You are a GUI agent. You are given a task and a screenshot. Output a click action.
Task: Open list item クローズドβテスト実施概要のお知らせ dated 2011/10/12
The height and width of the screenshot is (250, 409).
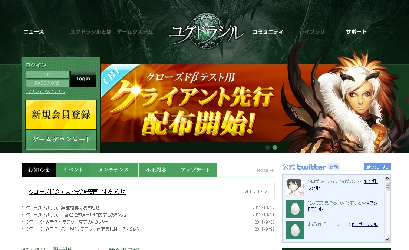pyautogui.click(x=63, y=207)
